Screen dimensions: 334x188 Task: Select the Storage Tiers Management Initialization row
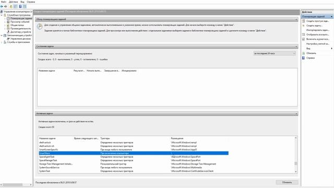(134, 164)
